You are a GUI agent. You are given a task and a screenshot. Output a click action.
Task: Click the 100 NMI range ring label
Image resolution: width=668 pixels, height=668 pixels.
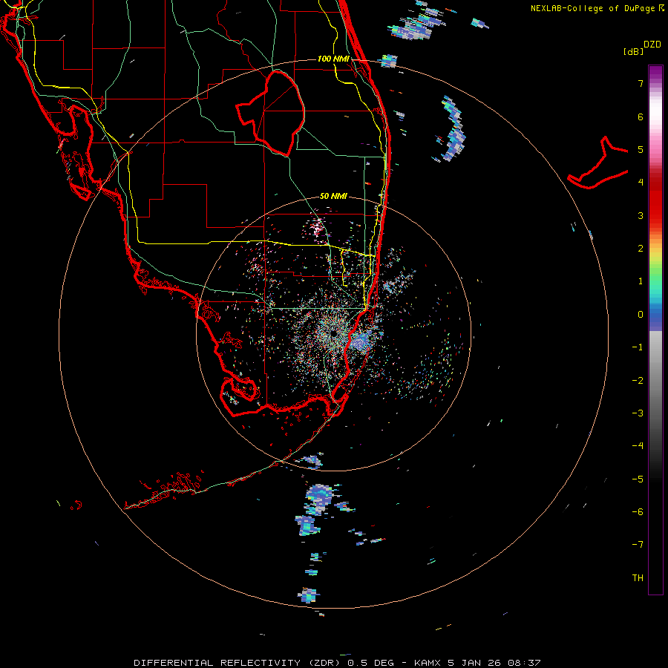333,59
